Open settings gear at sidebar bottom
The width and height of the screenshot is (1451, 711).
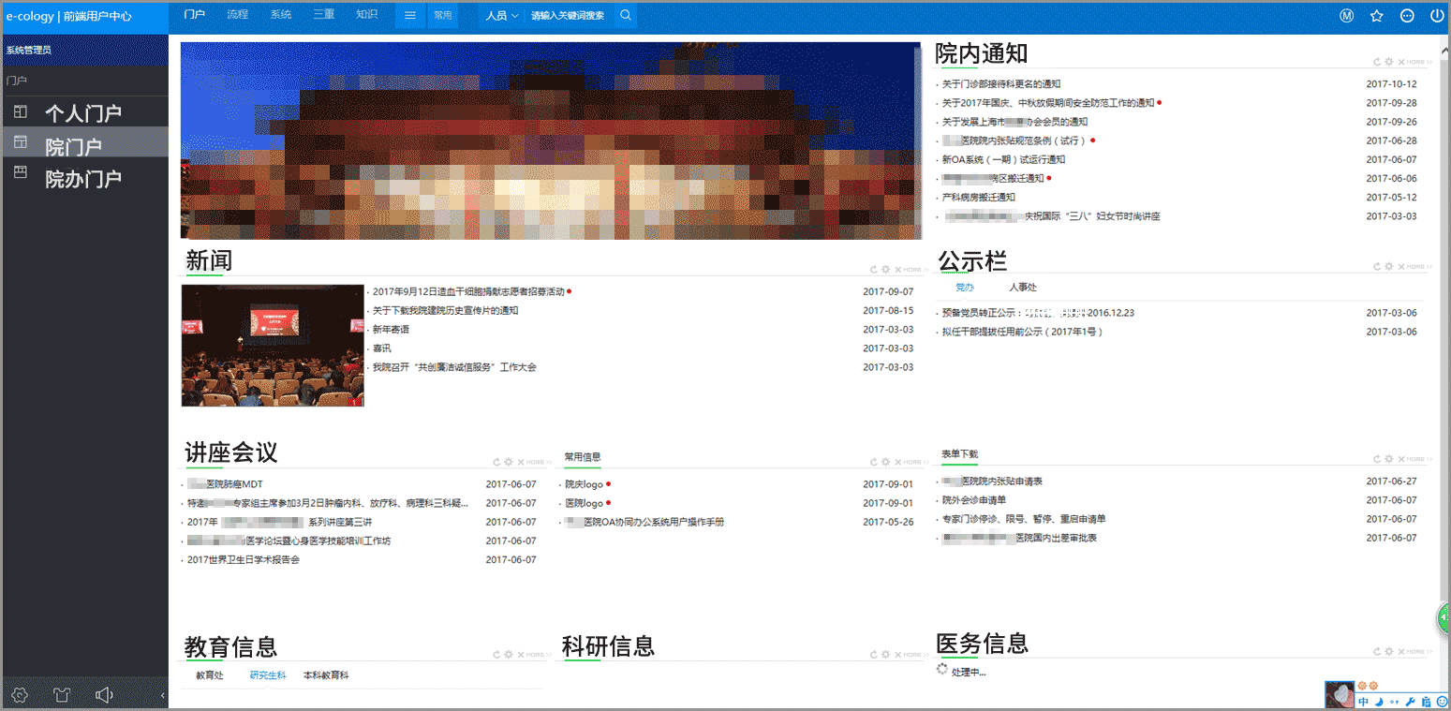20,695
